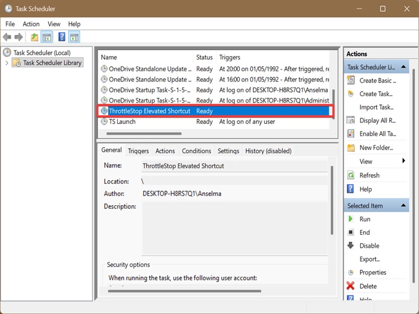The width and height of the screenshot is (419, 314).
Task: Click the Back arrow toolbar icon
Action: [x=7, y=37]
